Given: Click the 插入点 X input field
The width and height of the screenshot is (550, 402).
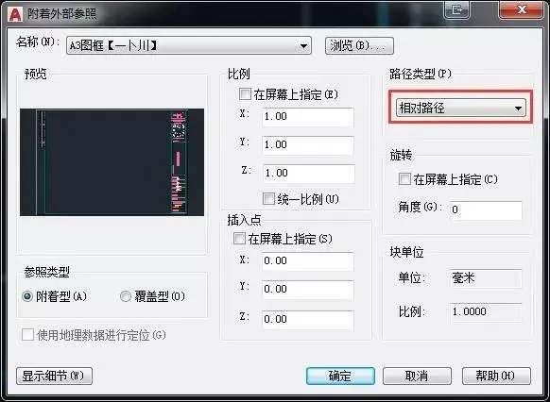Looking at the screenshot, I should (x=308, y=260).
